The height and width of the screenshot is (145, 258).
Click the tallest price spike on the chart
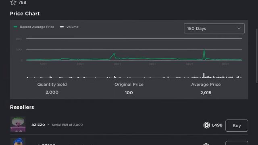coord(204,50)
